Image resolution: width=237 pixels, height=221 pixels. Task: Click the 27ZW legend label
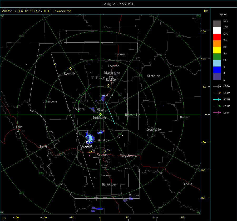[226, 99]
